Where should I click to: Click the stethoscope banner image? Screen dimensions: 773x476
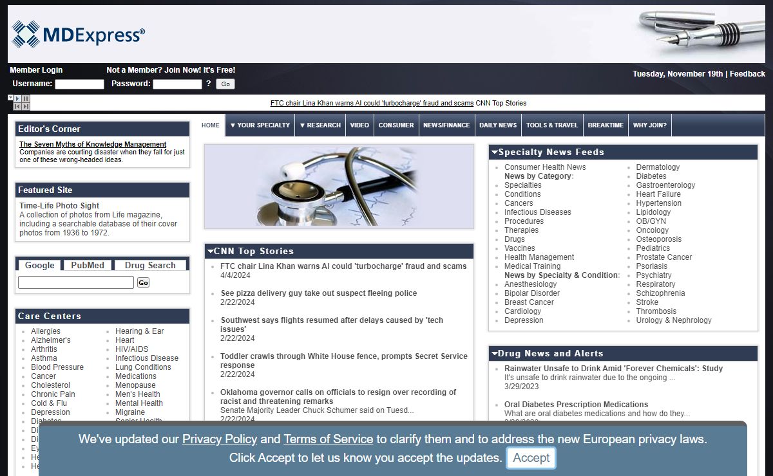tap(339, 187)
